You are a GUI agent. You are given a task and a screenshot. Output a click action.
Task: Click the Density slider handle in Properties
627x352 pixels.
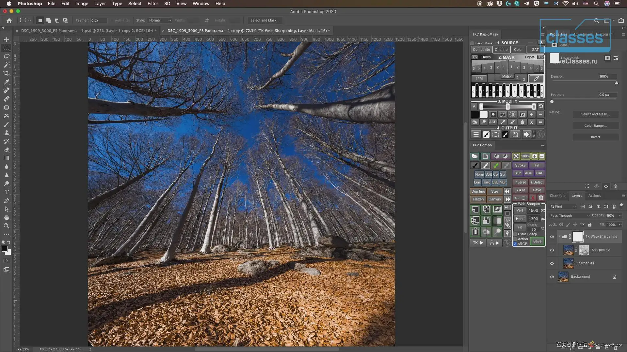pyautogui.click(x=616, y=83)
